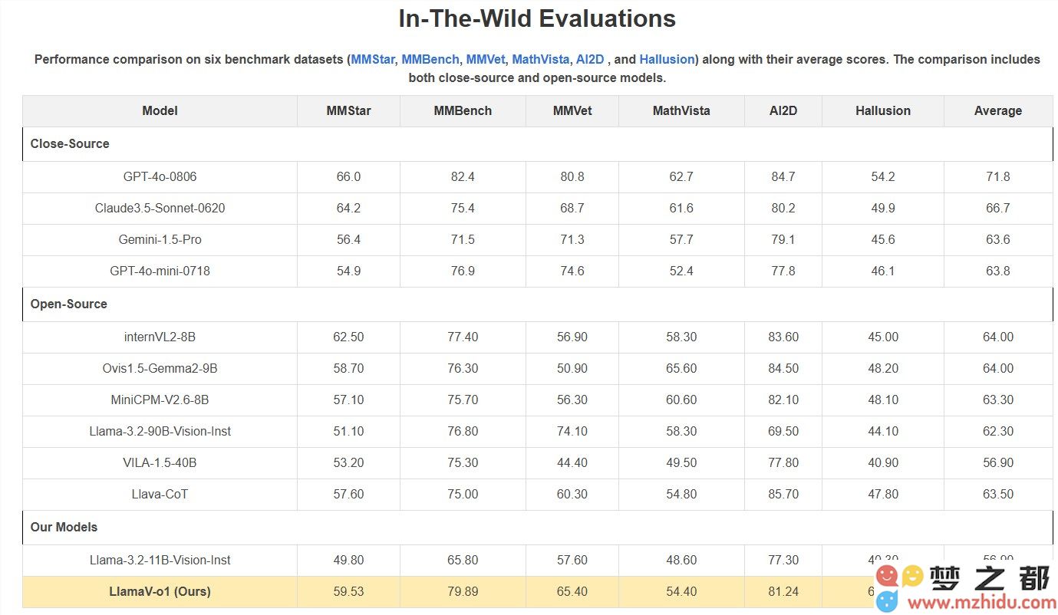Click GPT-4o-0806 average score 71.8
Screen dimensions: 1058x615
[998, 176]
